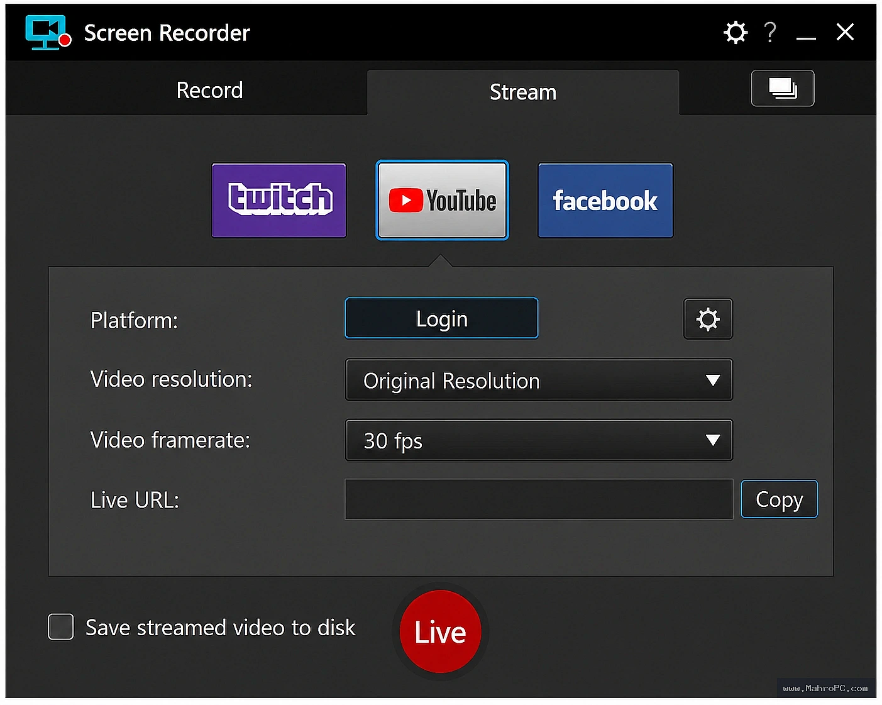
Task: Open the Video resolution dropdown
Action: (x=539, y=380)
